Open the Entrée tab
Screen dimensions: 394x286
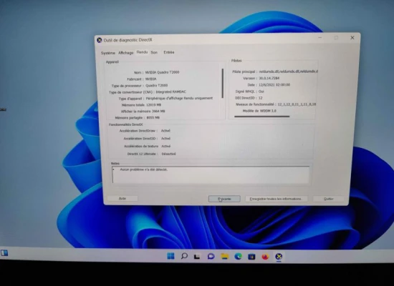[x=169, y=52]
